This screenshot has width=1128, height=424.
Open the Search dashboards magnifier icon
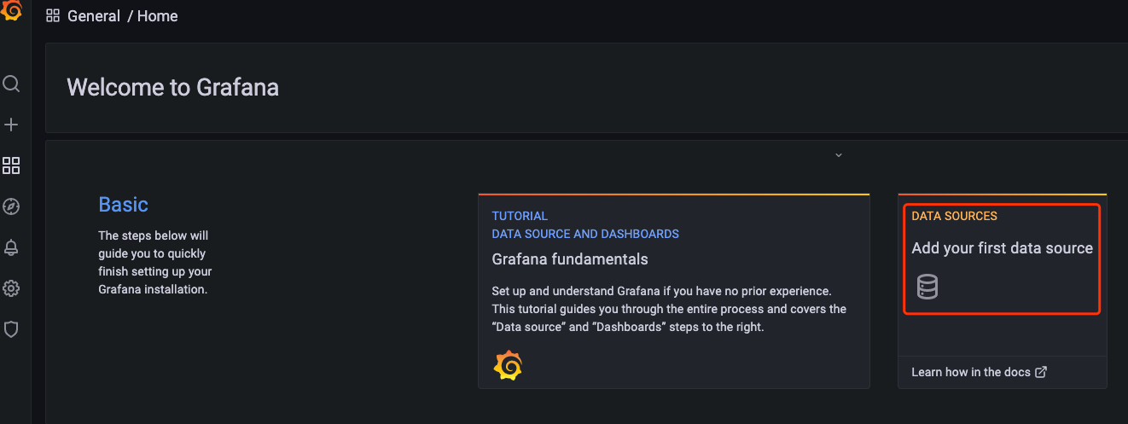pos(11,84)
